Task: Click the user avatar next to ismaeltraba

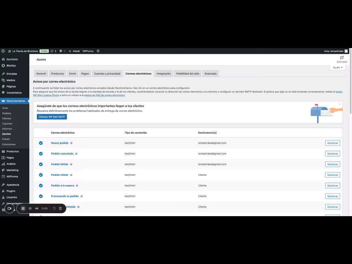Action: pos(346,51)
